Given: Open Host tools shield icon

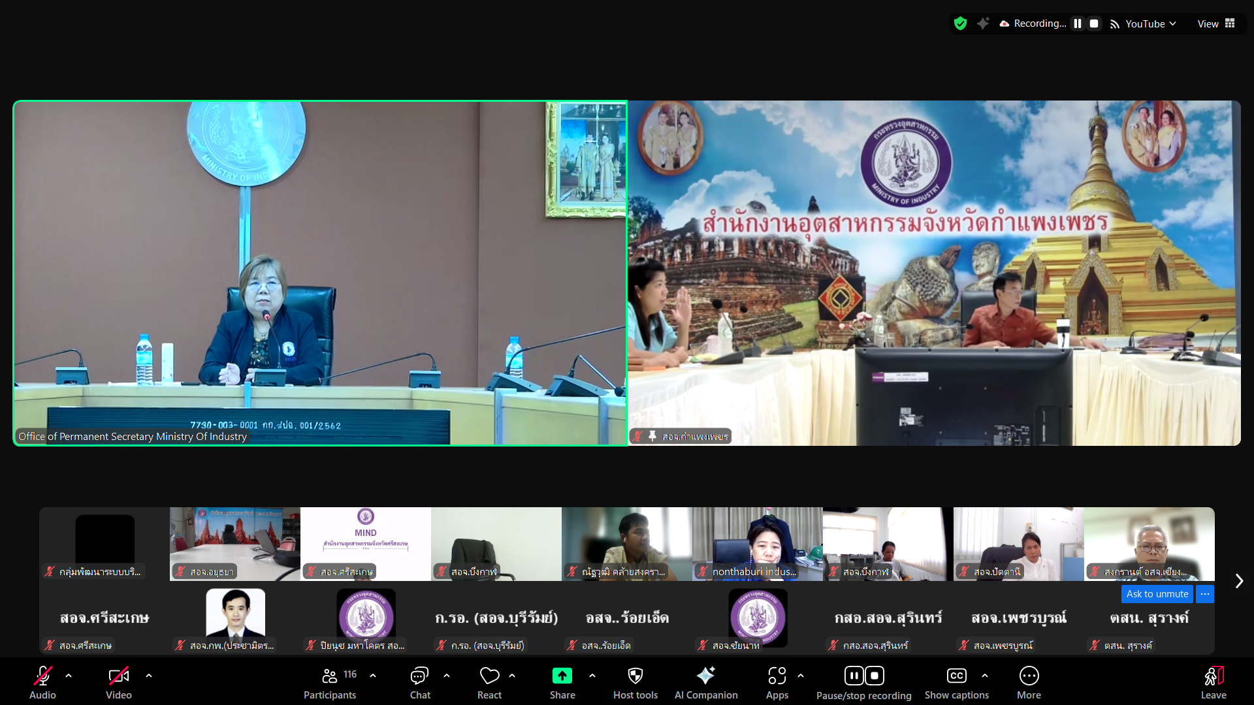Looking at the screenshot, I should [x=635, y=676].
